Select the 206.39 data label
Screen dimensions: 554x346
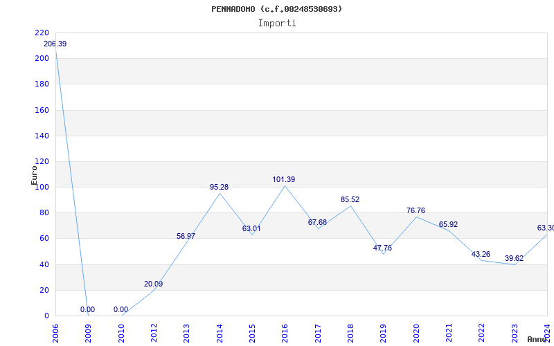point(55,44)
